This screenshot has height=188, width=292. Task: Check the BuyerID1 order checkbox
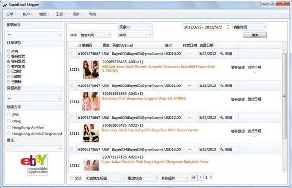coord(72,54)
